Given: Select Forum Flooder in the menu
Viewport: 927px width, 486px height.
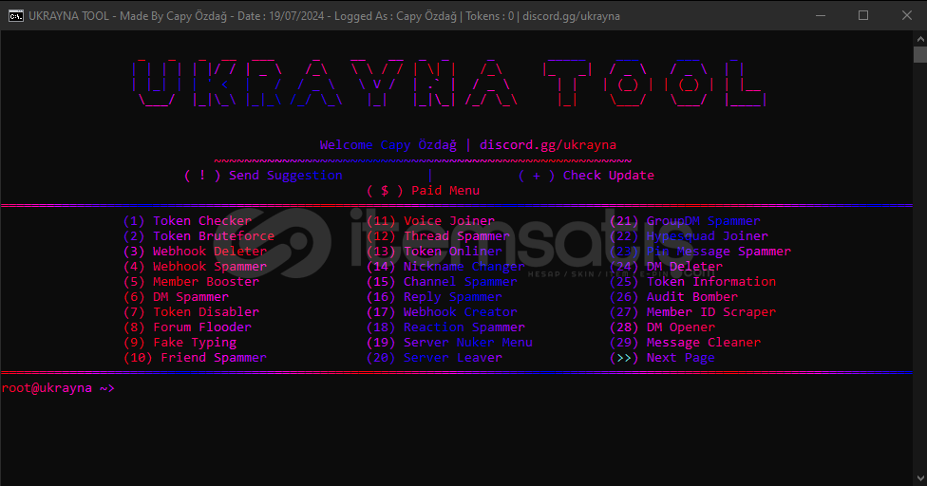Looking at the screenshot, I should click(187, 327).
